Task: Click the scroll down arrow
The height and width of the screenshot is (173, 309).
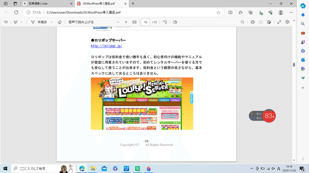Action: point(294,160)
